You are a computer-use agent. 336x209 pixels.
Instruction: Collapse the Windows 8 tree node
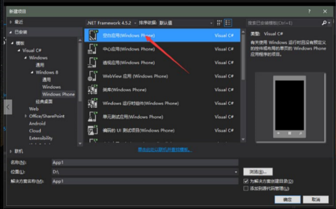[x=32, y=72]
